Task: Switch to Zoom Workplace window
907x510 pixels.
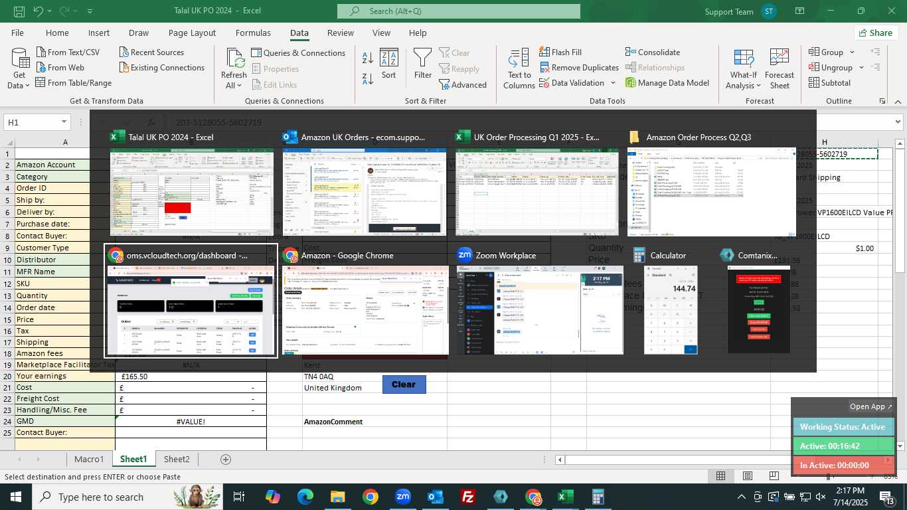Action: coord(540,310)
